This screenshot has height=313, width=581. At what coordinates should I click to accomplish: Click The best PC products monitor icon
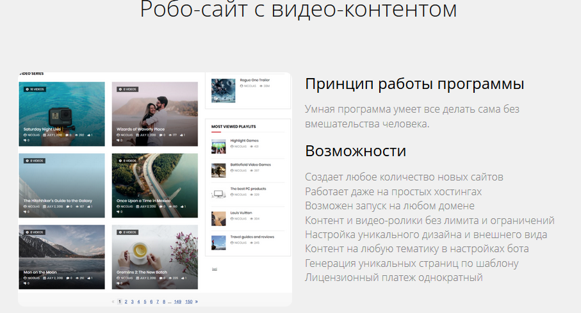[x=218, y=193]
